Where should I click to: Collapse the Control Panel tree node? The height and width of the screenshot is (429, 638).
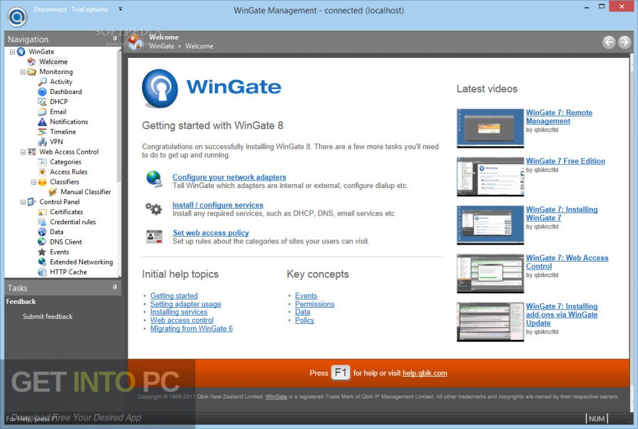pyautogui.click(x=23, y=202)
